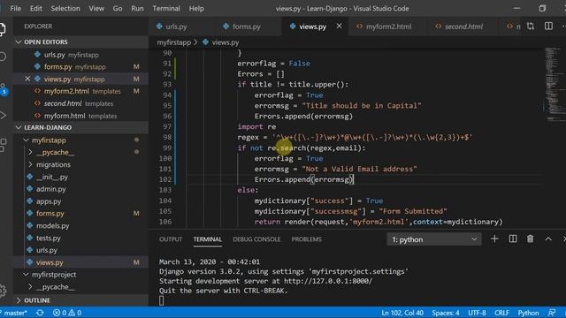This screenshot has width=566, height=318.
Task: Click the Open Changes compare icon
Action: [531, 26]
